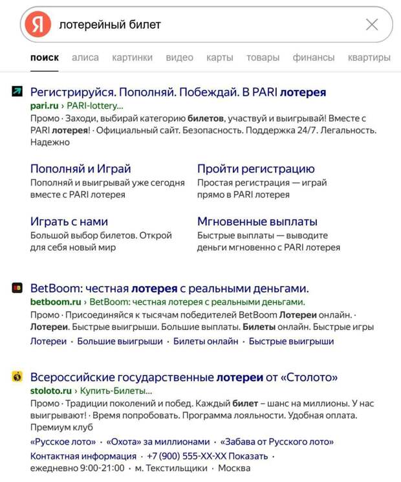Clear the search query with X icon
Image resolution: width=401 pixels, height=482 pixels.
point(372,25)
